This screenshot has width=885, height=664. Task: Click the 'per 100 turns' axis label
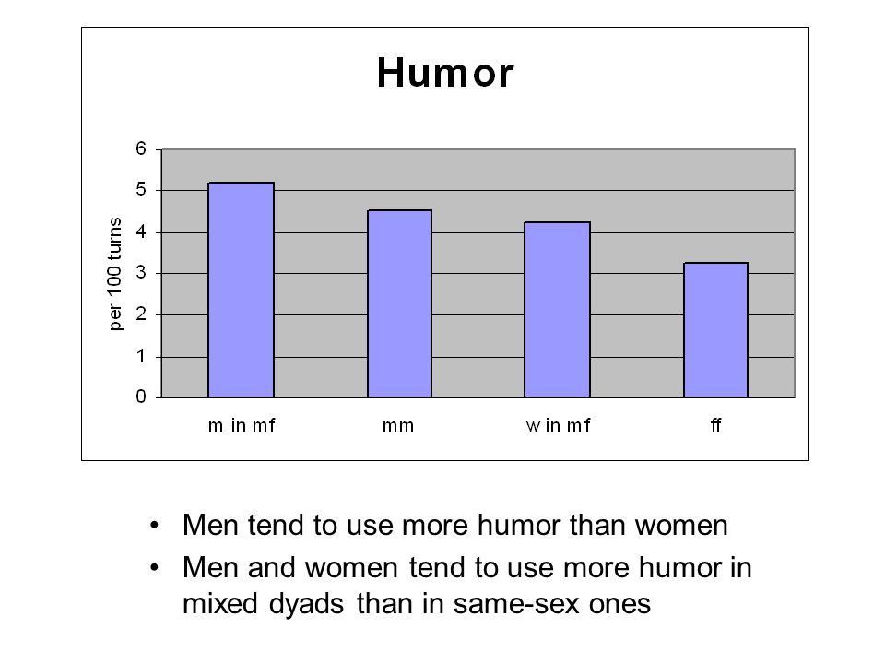click(x=115, y=274)
